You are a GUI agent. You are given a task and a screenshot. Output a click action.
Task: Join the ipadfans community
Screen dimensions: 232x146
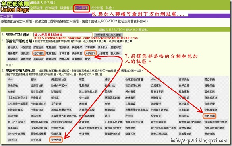(12, 140)
